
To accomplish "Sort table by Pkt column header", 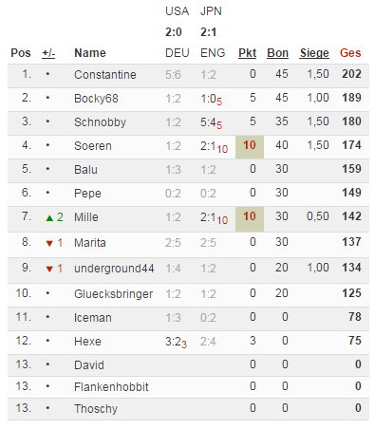I will coord(247,53).
